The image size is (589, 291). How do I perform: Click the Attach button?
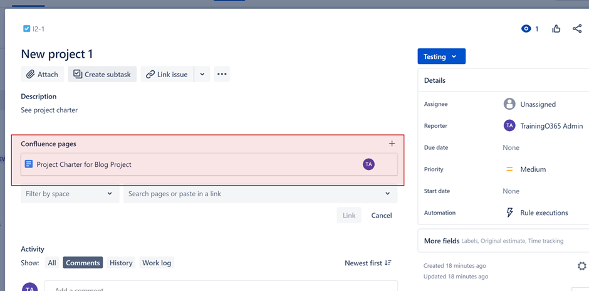[42, 74]
